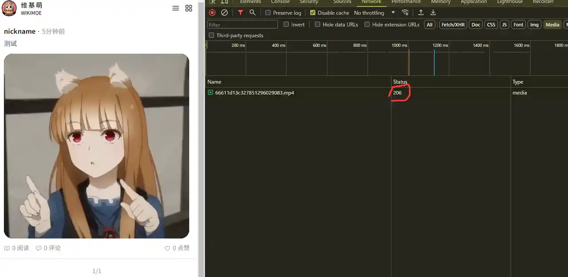The image size is (568, 277).
Task: Click the export HAR download icon
Action: coord(433,13)
